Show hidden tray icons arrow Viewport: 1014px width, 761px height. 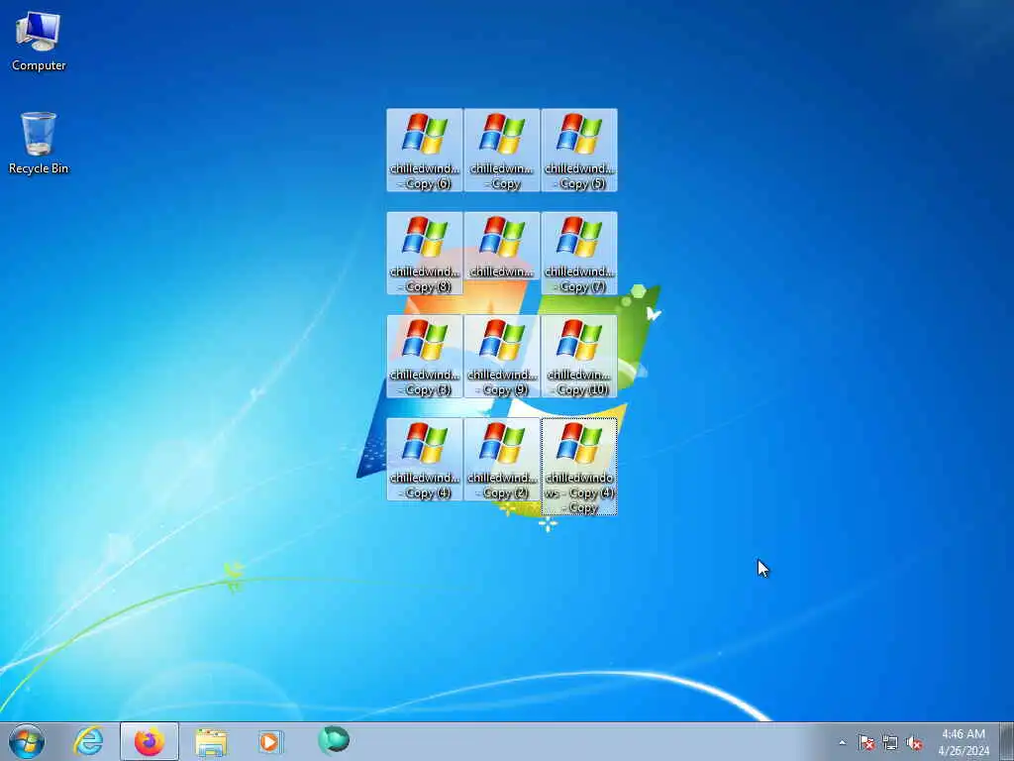pos(842,743)
